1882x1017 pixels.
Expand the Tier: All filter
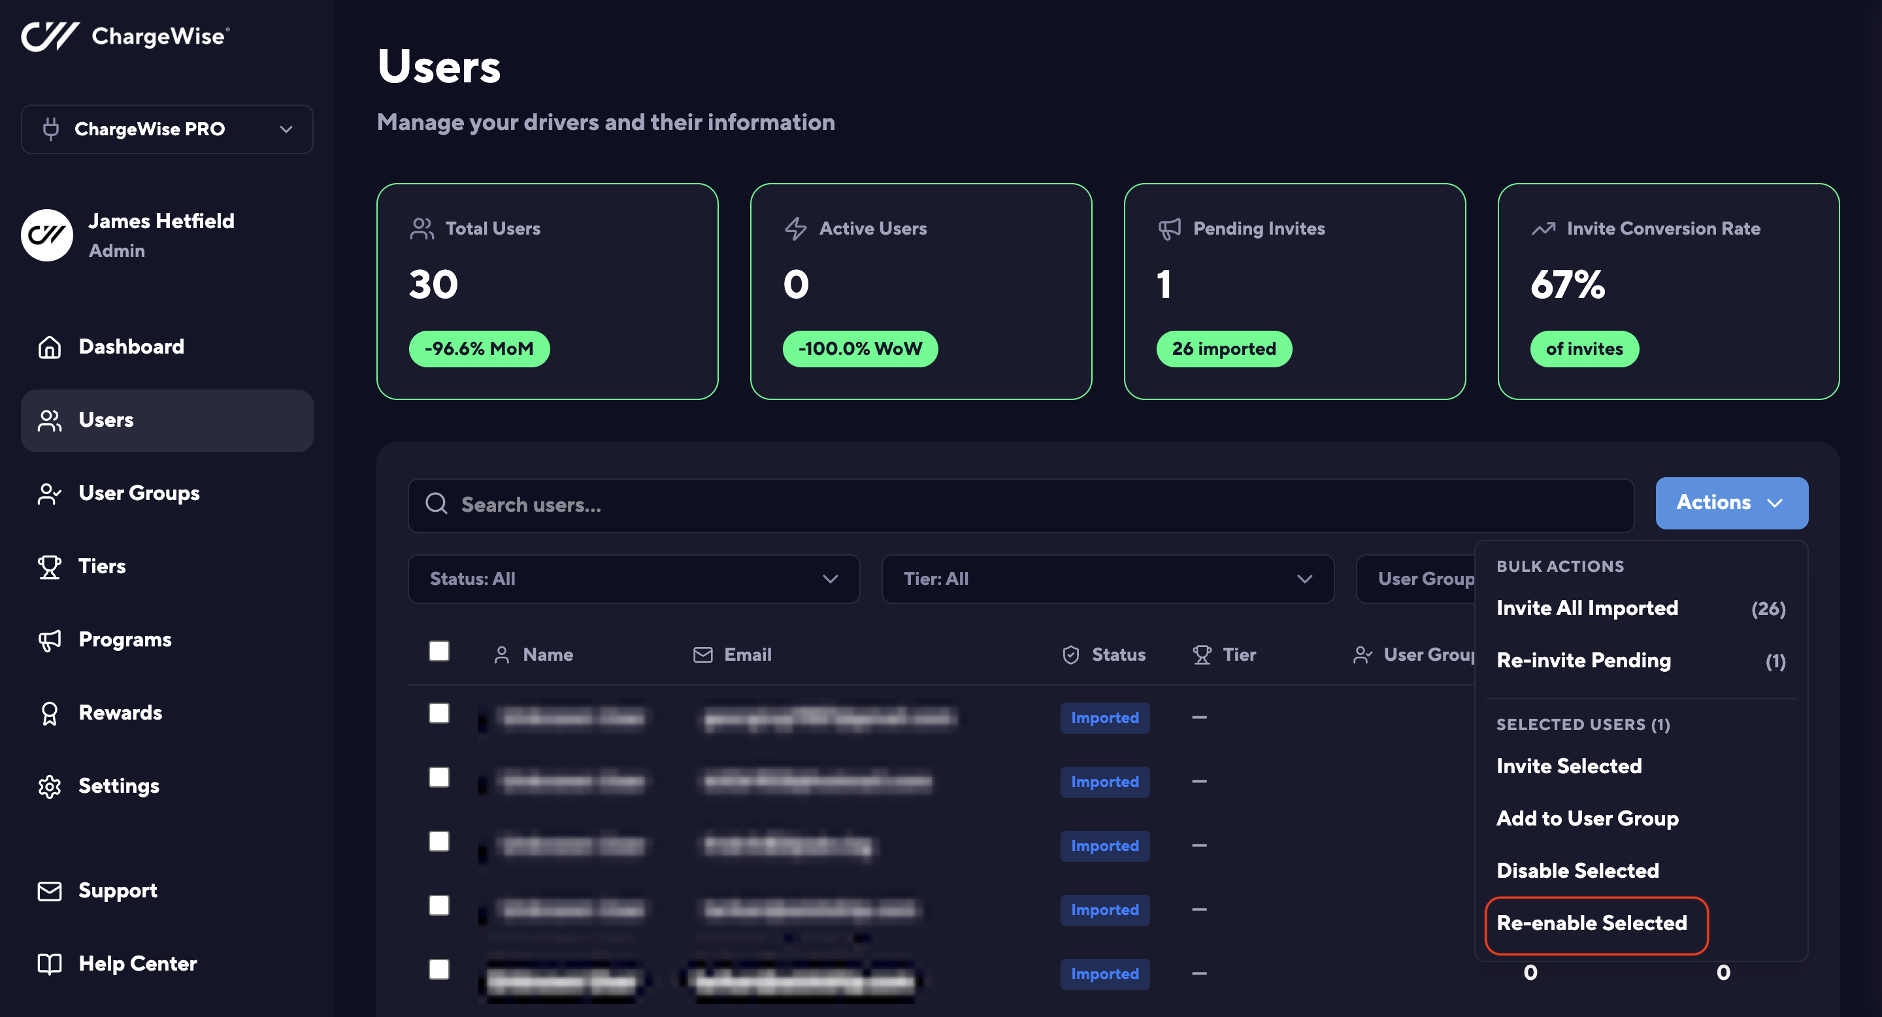tap(1107, 578)
